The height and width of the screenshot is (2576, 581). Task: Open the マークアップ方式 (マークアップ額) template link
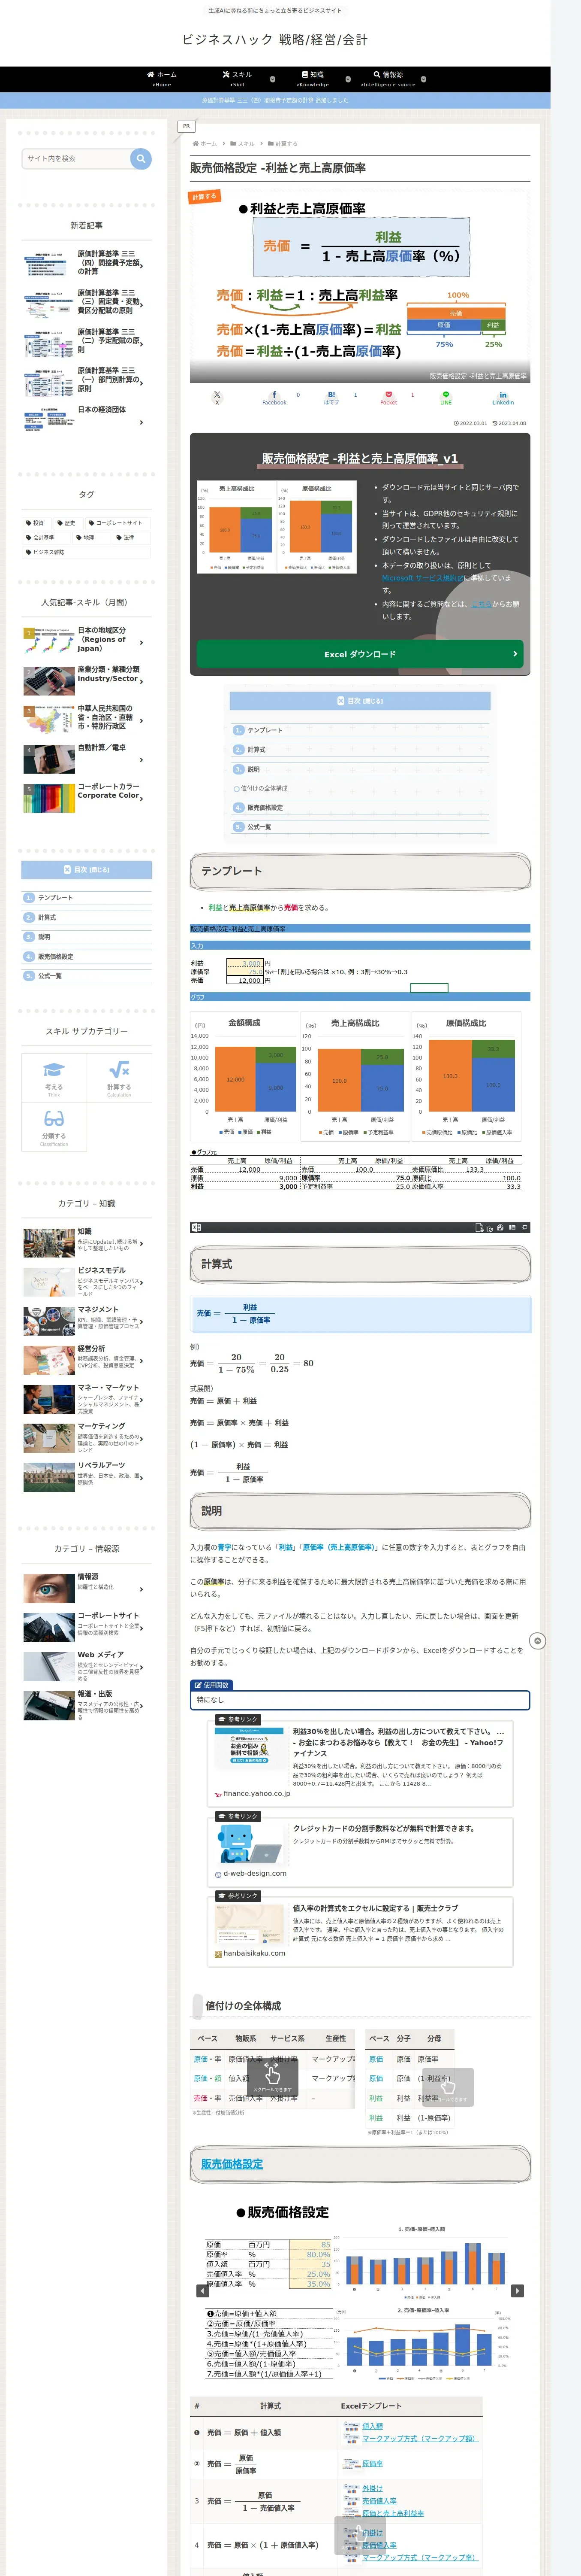click(x=420, y=2439)
